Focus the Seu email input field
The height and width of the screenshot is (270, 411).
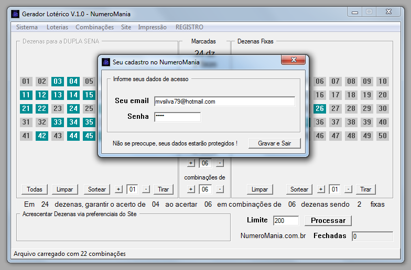point(224,102)
